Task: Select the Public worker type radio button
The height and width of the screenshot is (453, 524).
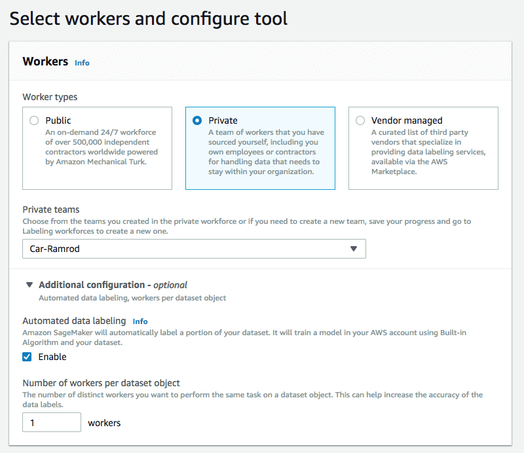Action: [x=34, y=120]
